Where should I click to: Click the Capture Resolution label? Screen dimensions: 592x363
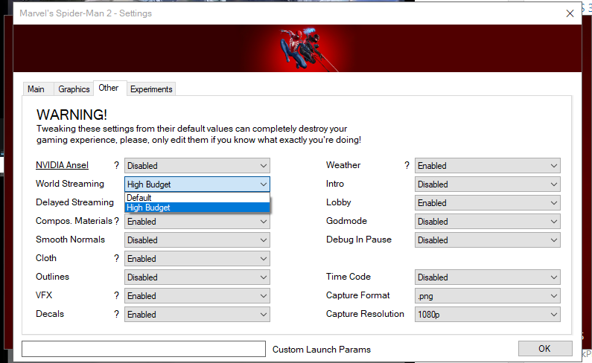click(365, 314)
